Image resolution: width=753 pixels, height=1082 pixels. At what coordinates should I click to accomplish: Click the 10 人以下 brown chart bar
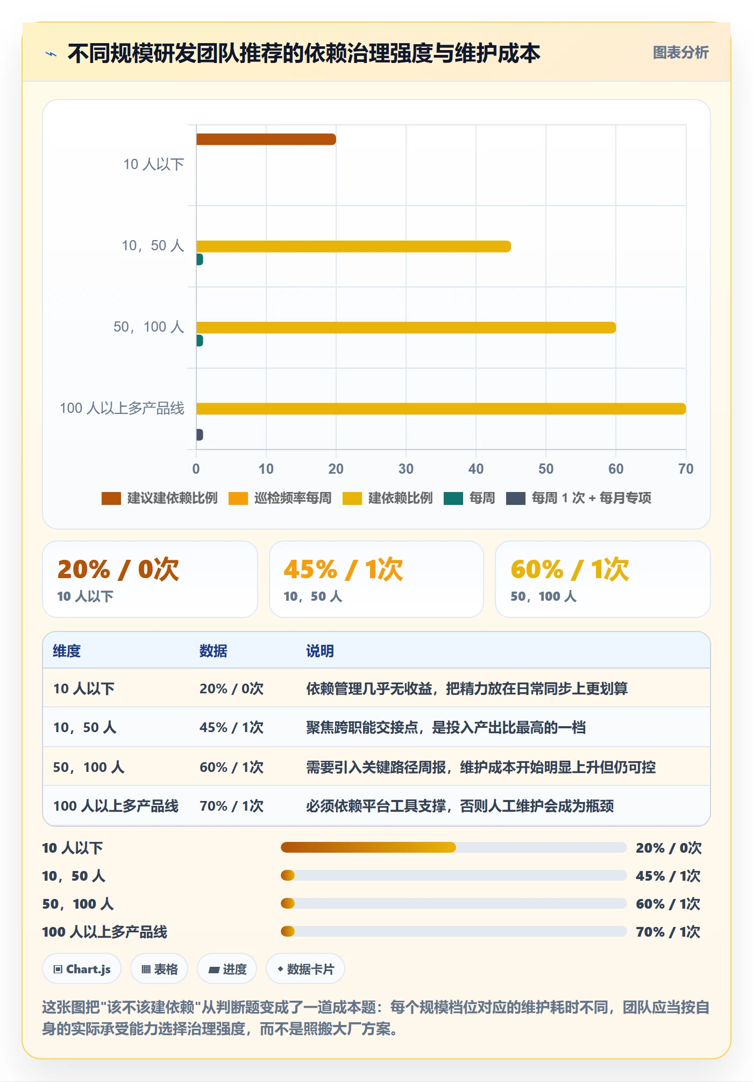click(x=266, y=139)
